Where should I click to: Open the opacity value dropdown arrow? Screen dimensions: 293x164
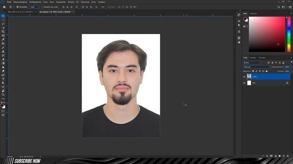[291, 67]
